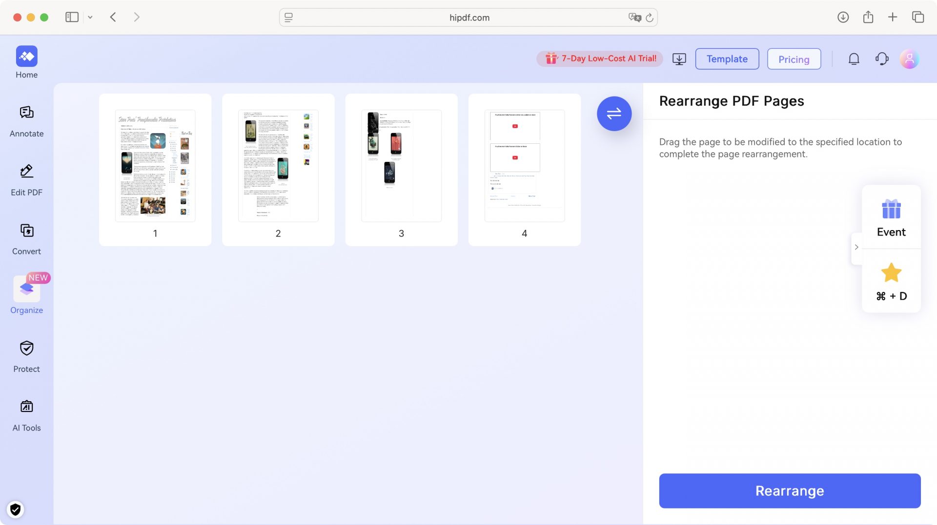Screen dimensions: 937x525
Task: Open your profile avatar menu
Action: (x=909, y=58)
